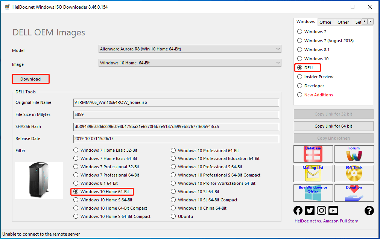Click the Facebook icon
Viewport: 380px width, 239px height.
[298, 211]
